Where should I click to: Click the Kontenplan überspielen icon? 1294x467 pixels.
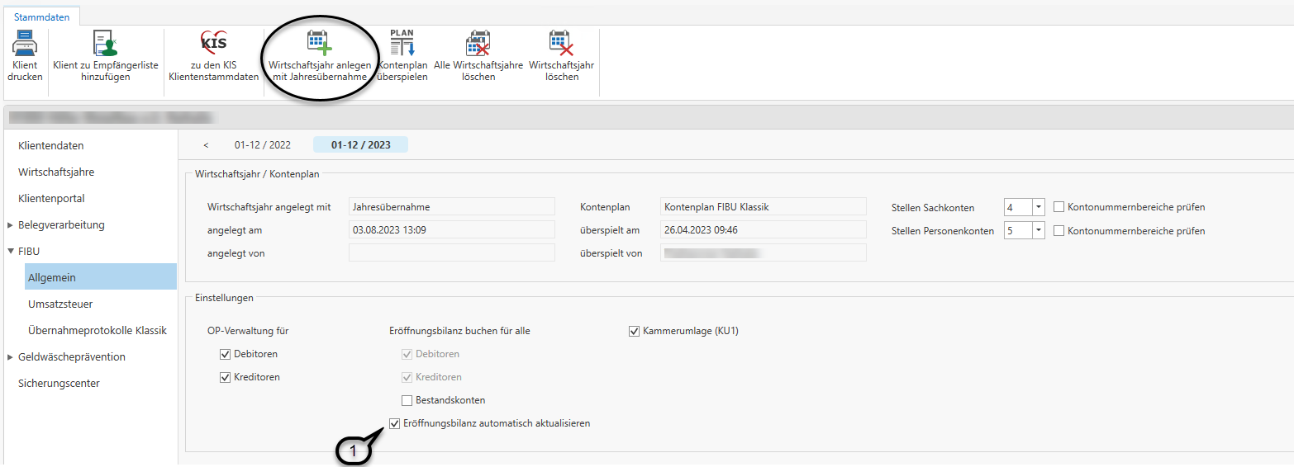coord(402,43)
